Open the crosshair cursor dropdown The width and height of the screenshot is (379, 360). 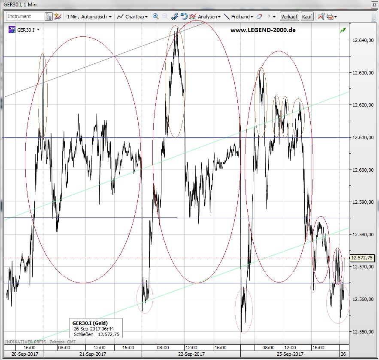[x=271, y=17]
